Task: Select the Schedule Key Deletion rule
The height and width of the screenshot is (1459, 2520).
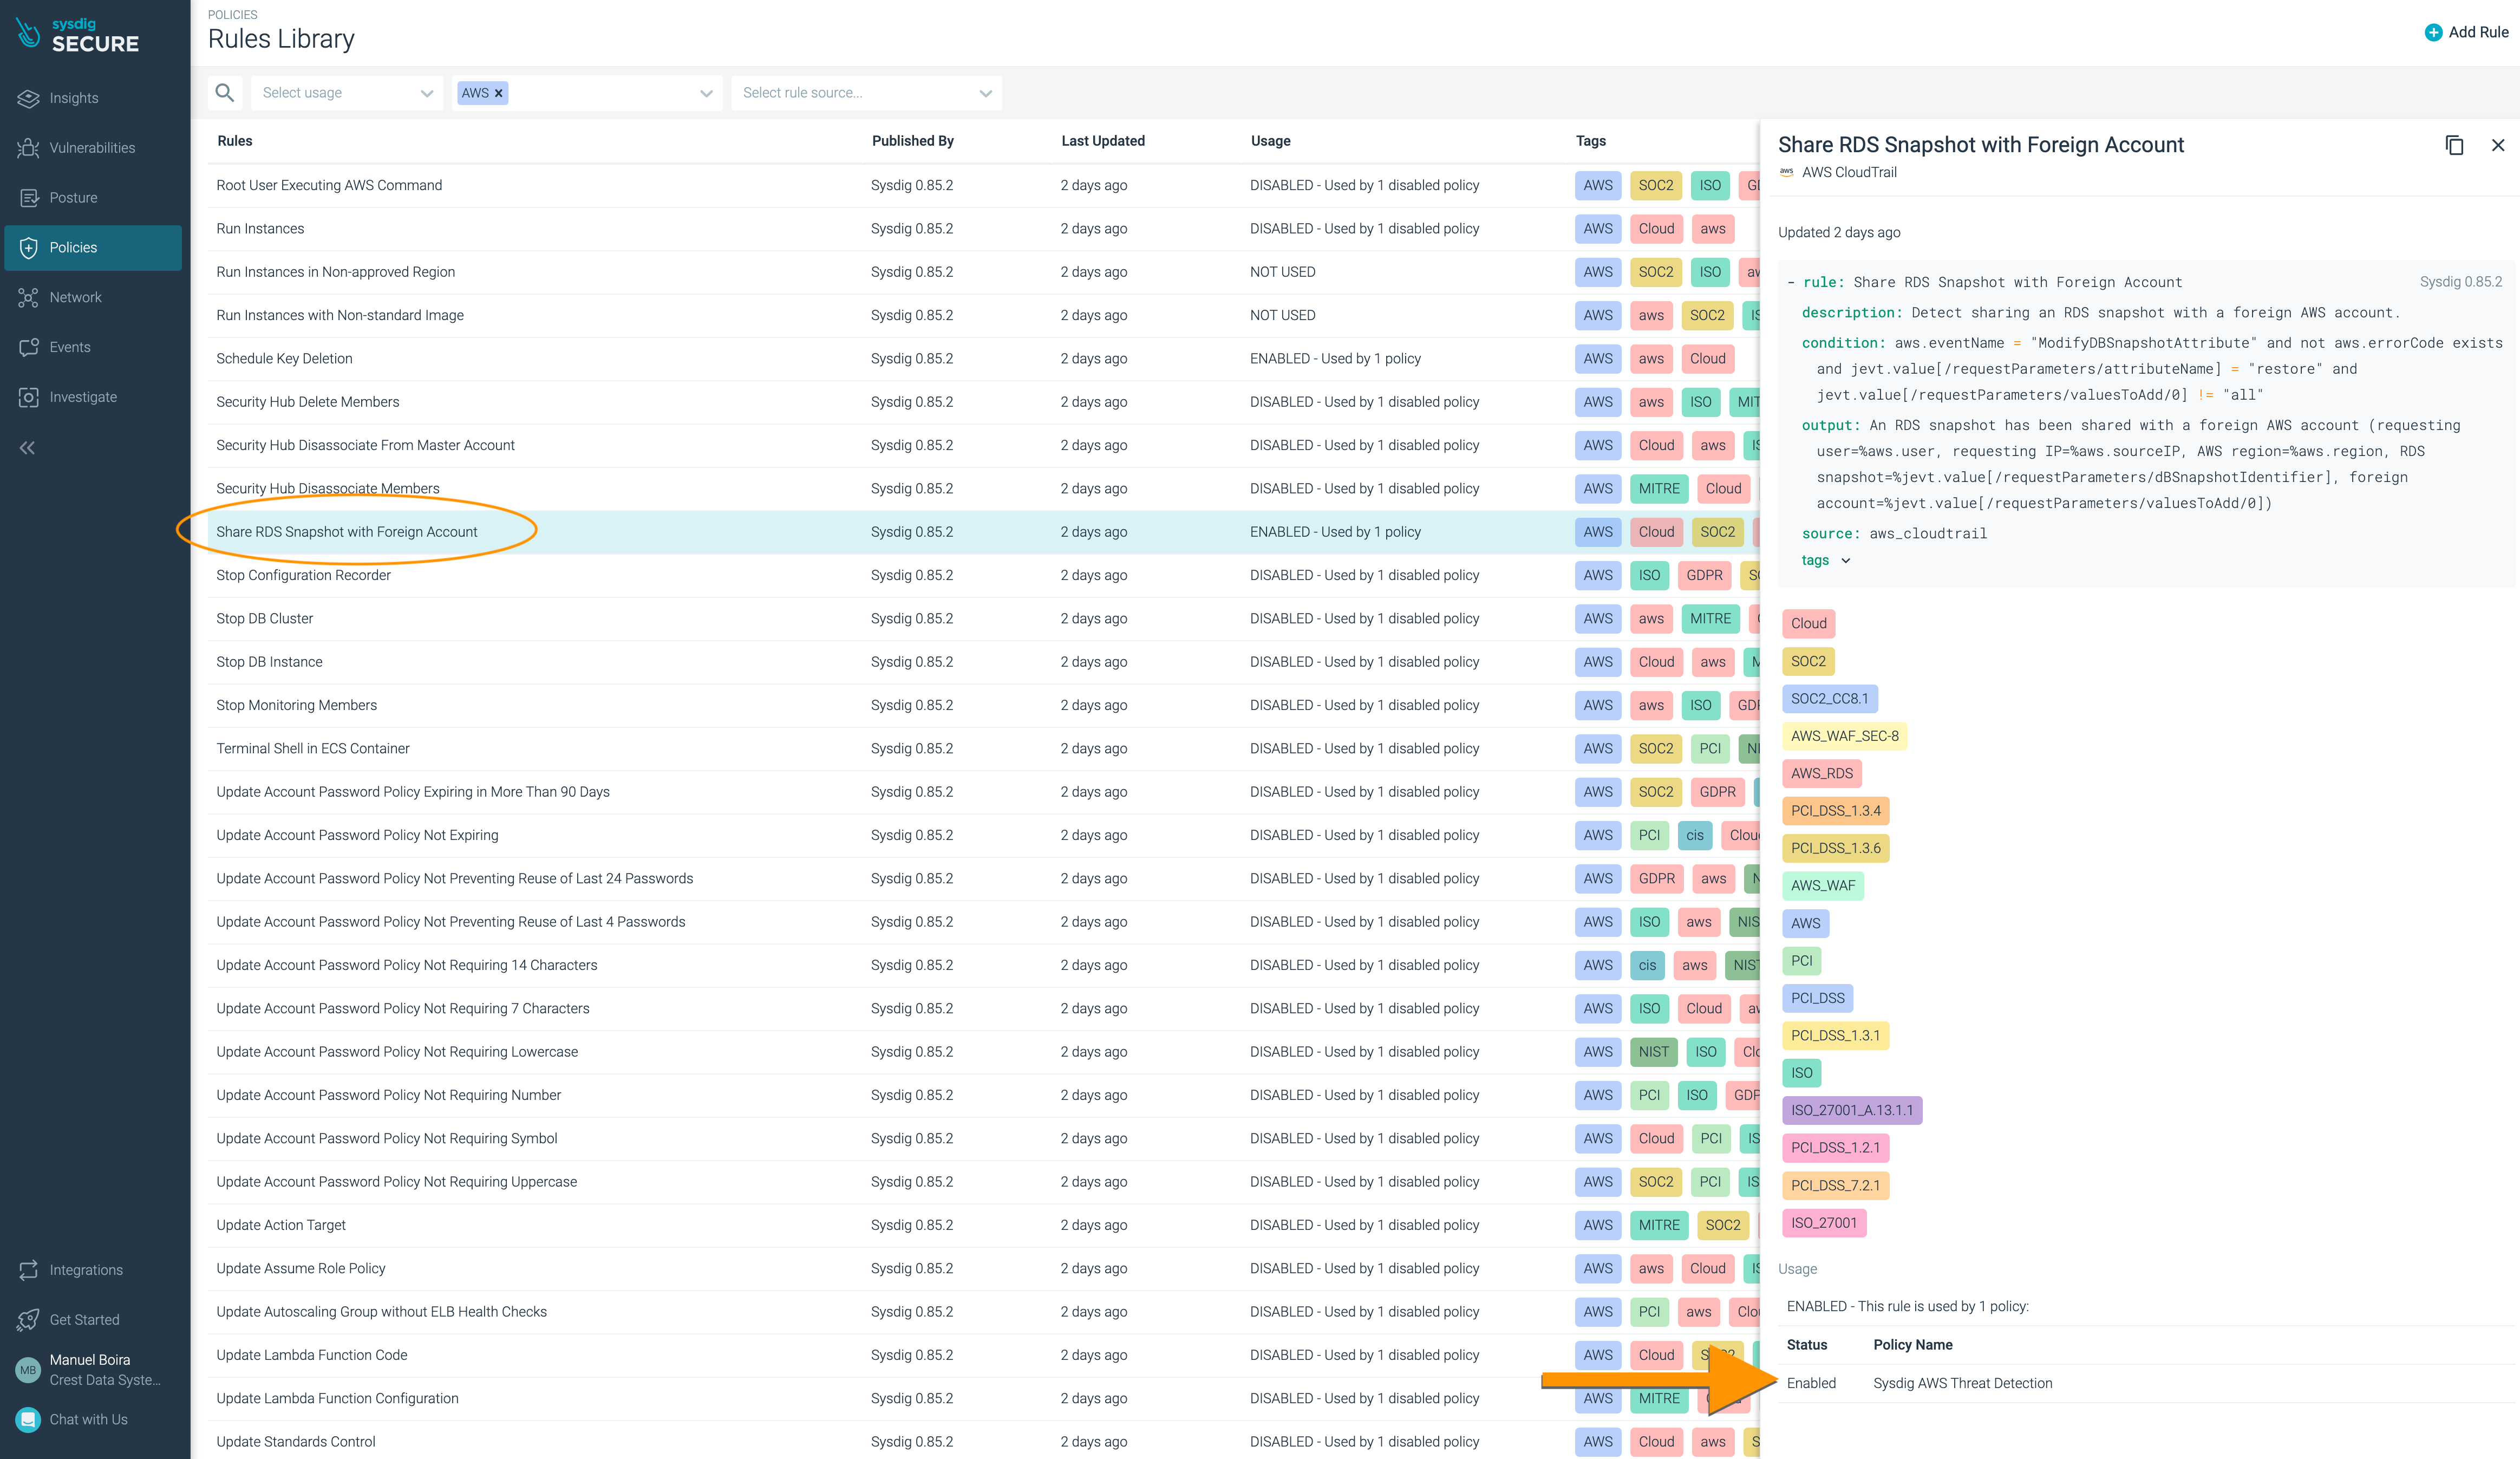Action: pos(284,358)
